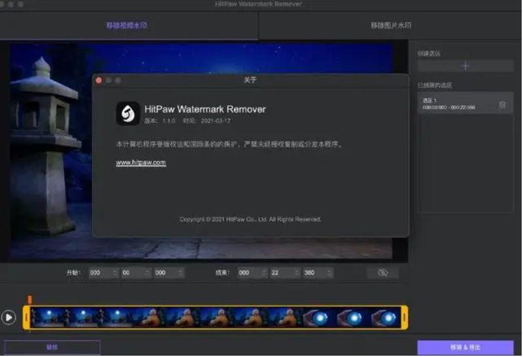This screenshot has height=357, width=523.
Task: Switch to the 移除图片水印 image watermark tab
Action: (391, 25)
